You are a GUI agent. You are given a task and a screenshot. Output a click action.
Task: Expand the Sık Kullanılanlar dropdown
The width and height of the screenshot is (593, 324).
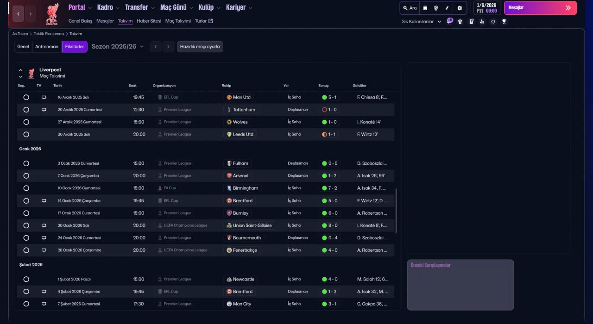coord(422,21)
